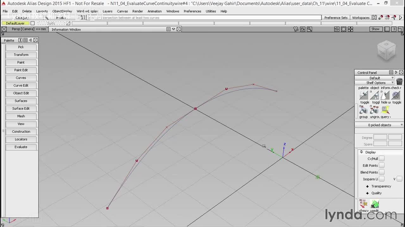Open the Evaluate palette tab

21,147
